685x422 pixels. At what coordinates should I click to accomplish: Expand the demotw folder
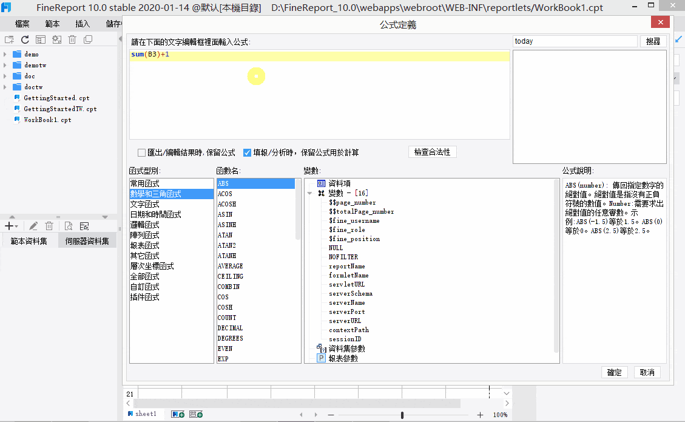[5, 65]
